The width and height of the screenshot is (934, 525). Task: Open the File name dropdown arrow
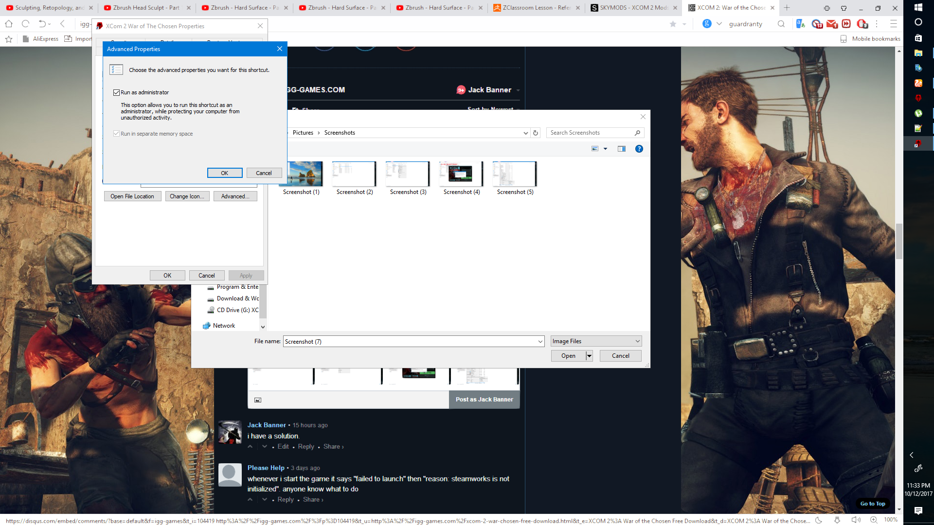pos(540,342)
